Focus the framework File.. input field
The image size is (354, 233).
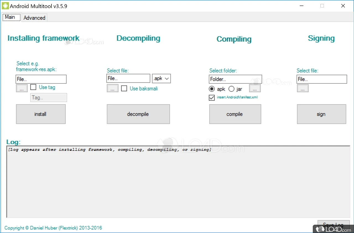click(x=41, y=79)
